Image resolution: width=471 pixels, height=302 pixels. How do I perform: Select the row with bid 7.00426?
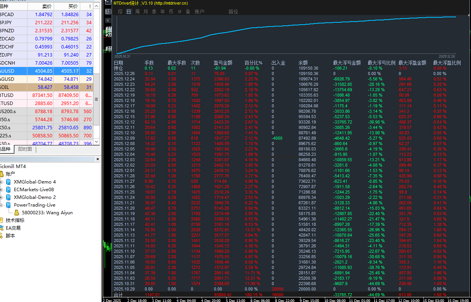(47, 63)
